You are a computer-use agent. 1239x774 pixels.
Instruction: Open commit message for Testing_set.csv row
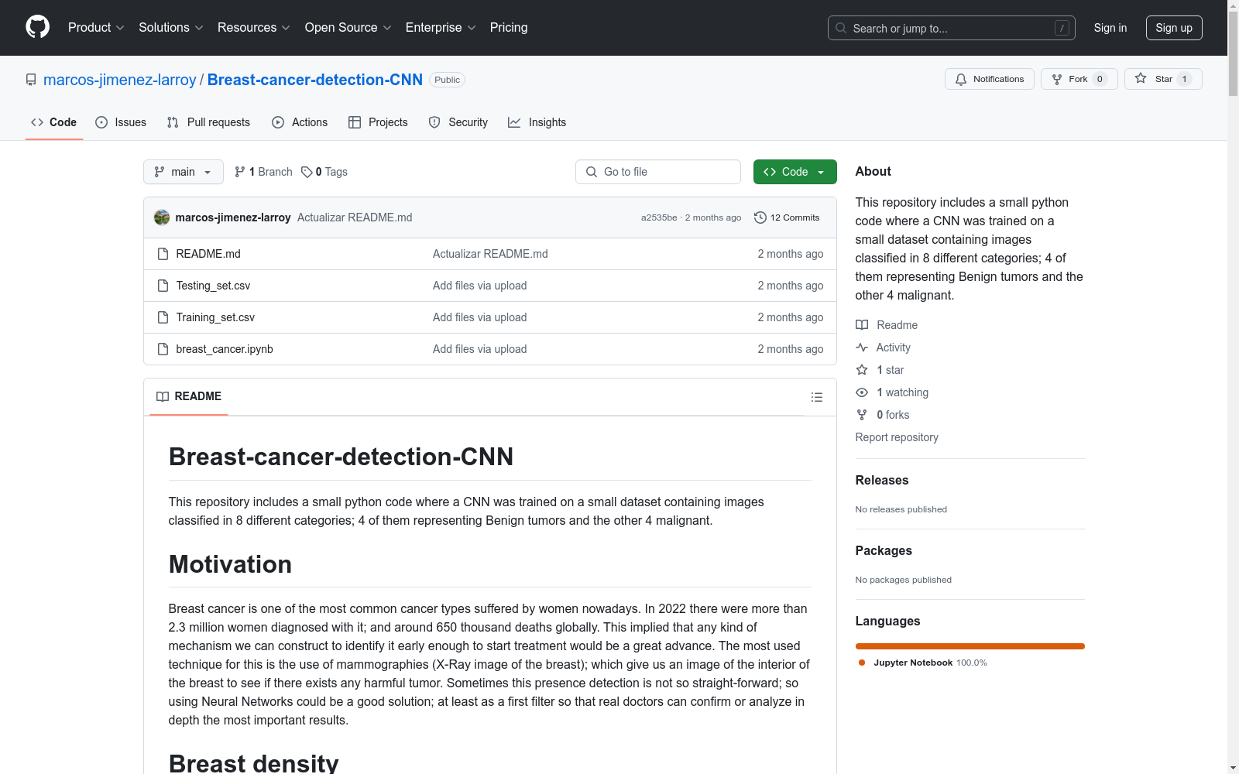tap(480, 286)
